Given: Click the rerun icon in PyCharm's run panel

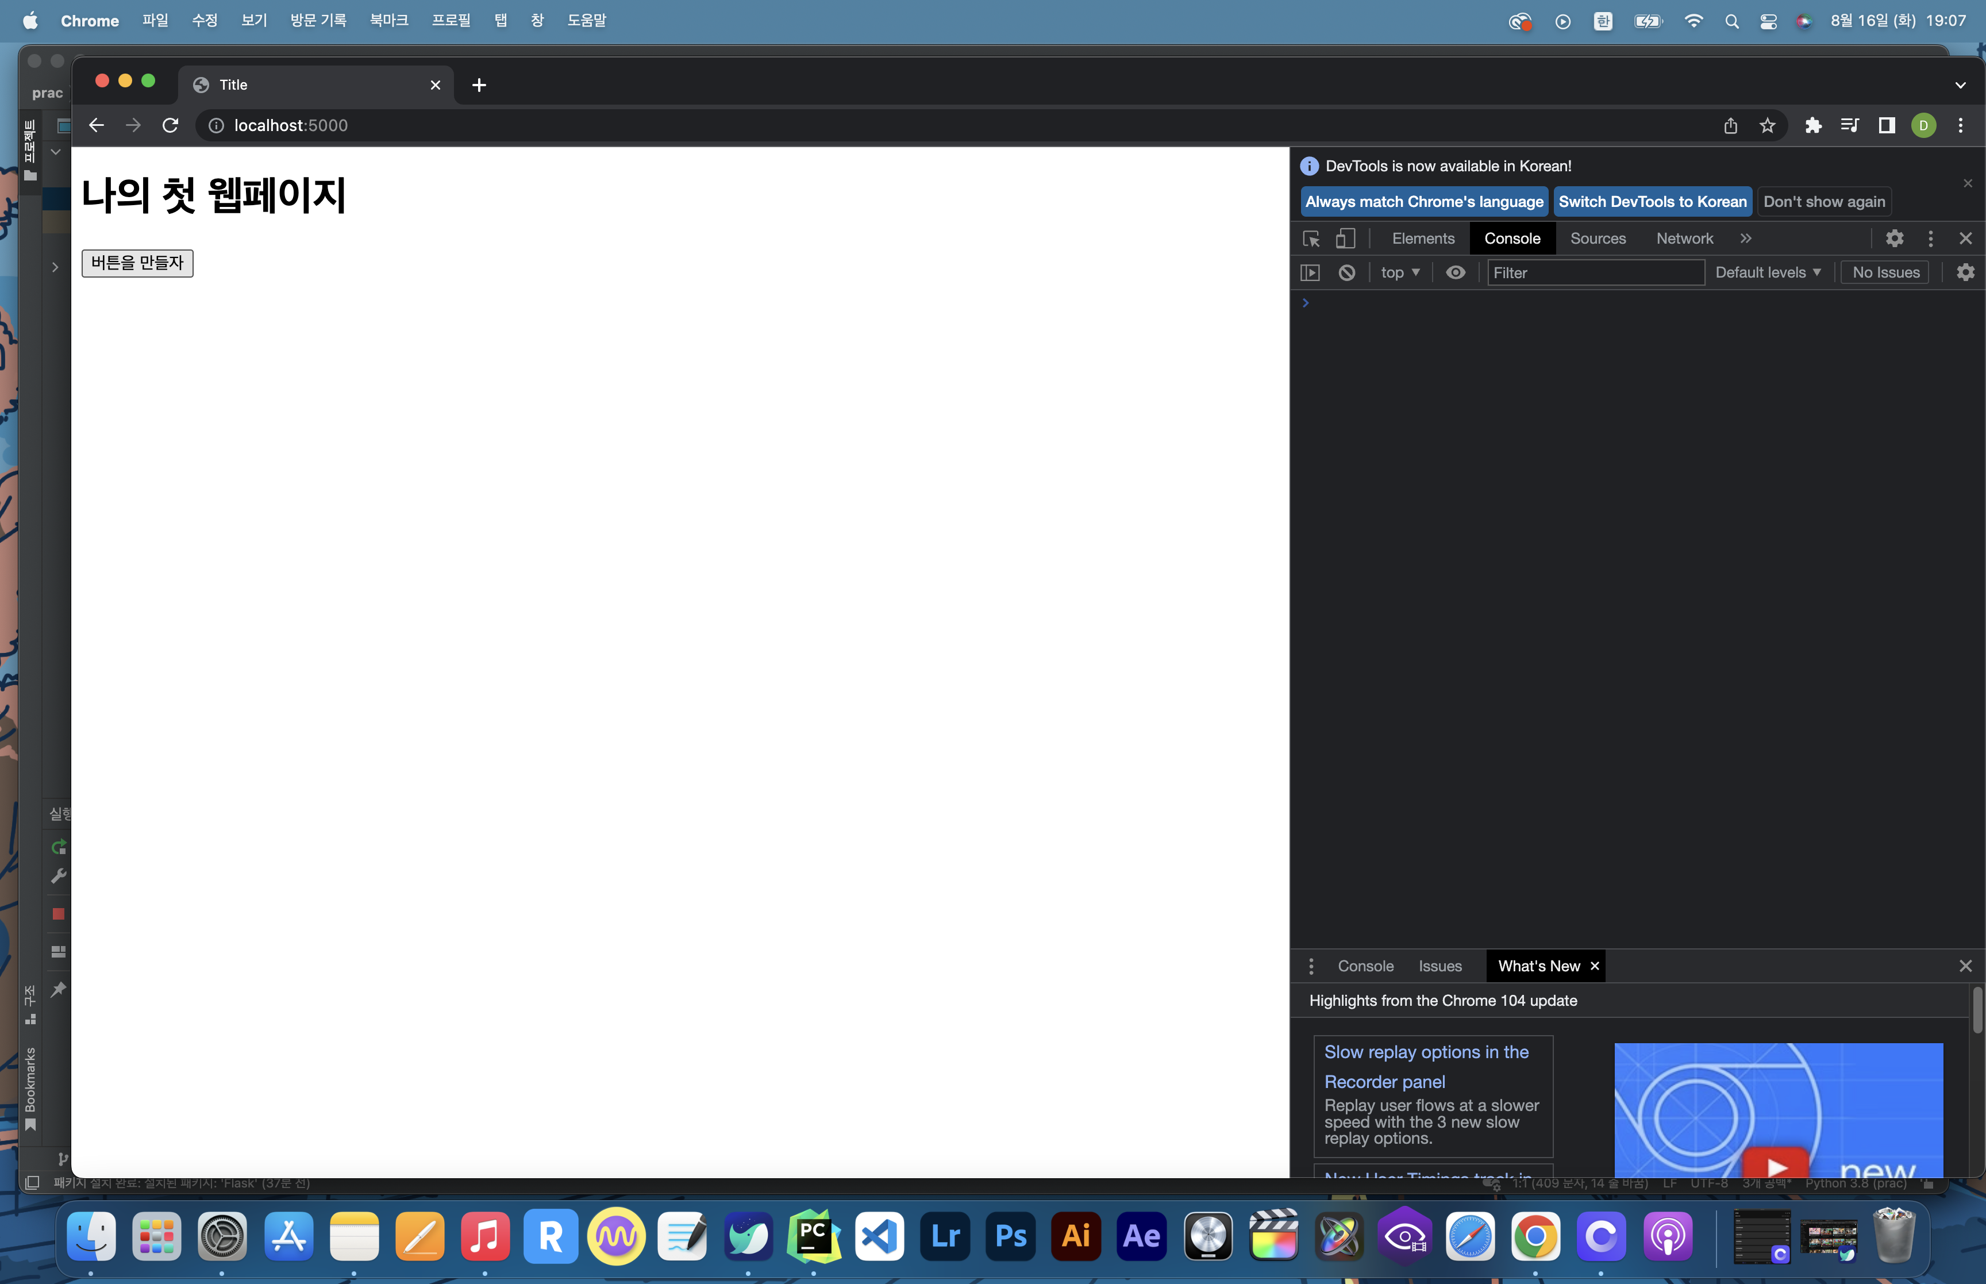Looking at the screenshot, I should 59,847.
